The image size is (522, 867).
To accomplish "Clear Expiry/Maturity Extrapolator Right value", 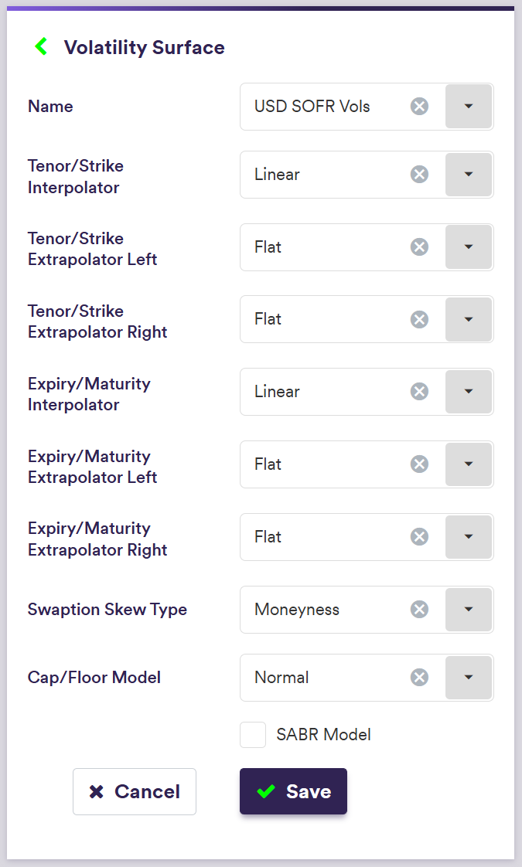I will coord(419,537).
